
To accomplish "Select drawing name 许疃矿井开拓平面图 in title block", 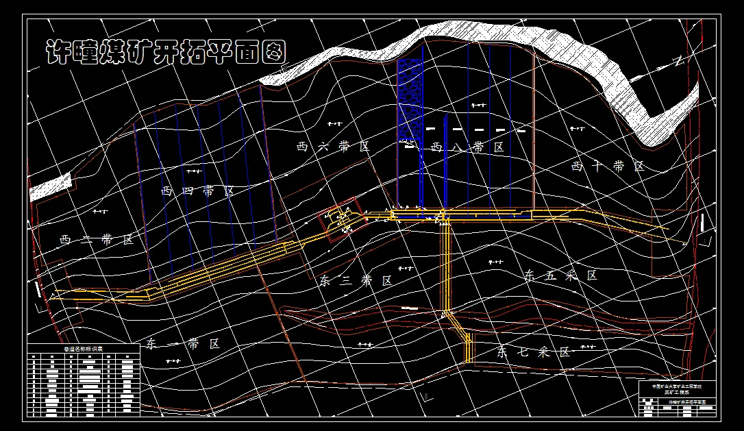I will click(x=687, y=402).
